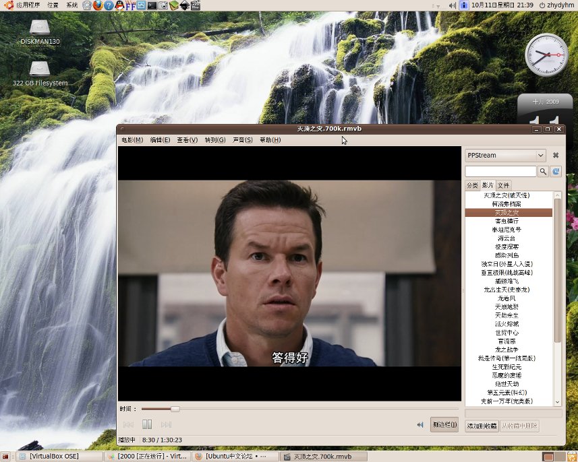The image size is (578, 462).
Task: Click the movie clapperboard launcher icon
Action: pyautogui.click(x=196, y=5)
